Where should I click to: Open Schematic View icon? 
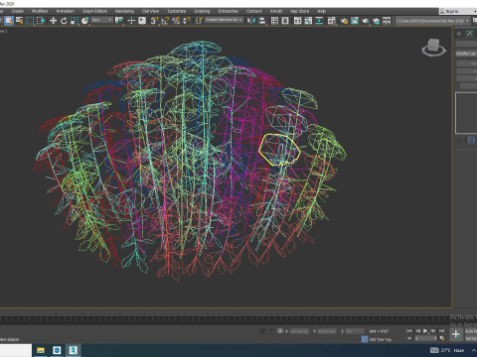[x=319, y=21]
